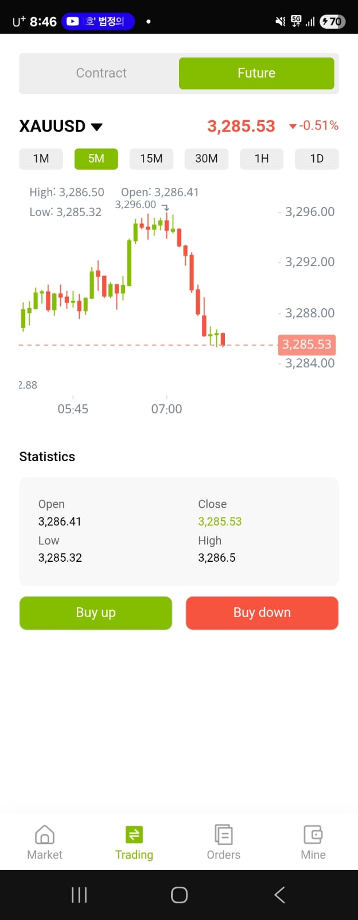Open the recent apps navigation icon
The height and width of the screenshot is (920, 358).
(79, 895)
